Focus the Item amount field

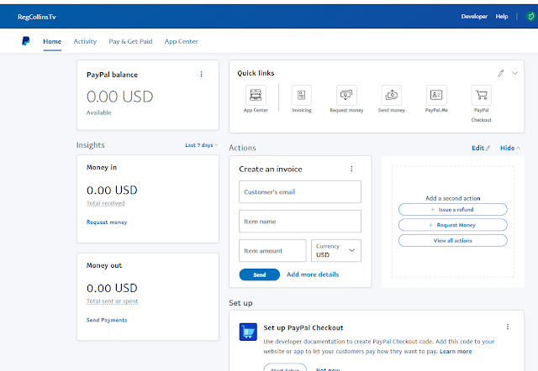tap(272, 251)
